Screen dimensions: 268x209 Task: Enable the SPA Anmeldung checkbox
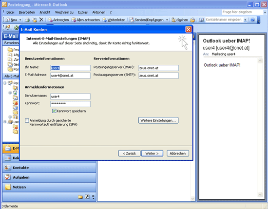pyautogui.click(x=27, y=120)
